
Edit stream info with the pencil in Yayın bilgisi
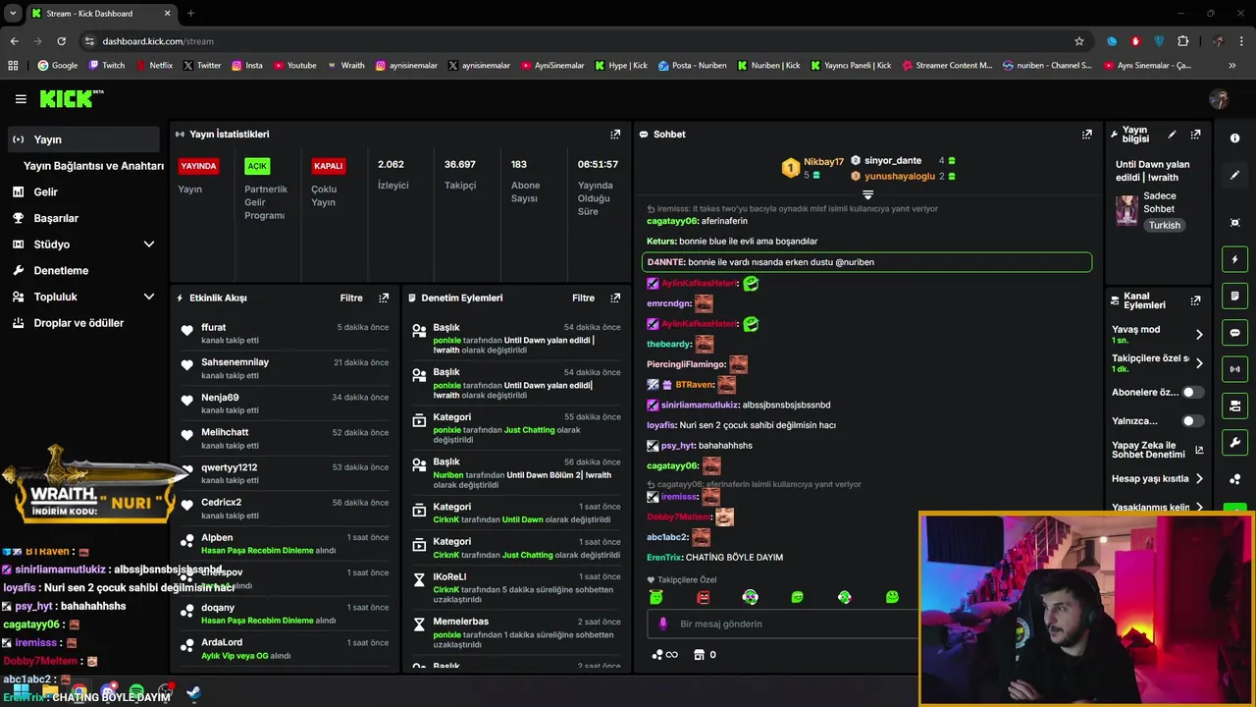point(1172,135)
